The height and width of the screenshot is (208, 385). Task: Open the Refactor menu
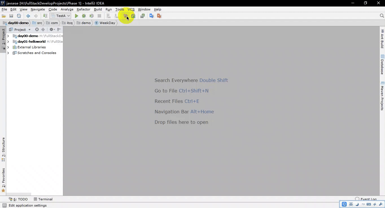click(84, 9)
